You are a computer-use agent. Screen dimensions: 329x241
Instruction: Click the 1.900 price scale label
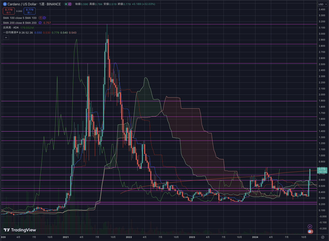(322, 101)
